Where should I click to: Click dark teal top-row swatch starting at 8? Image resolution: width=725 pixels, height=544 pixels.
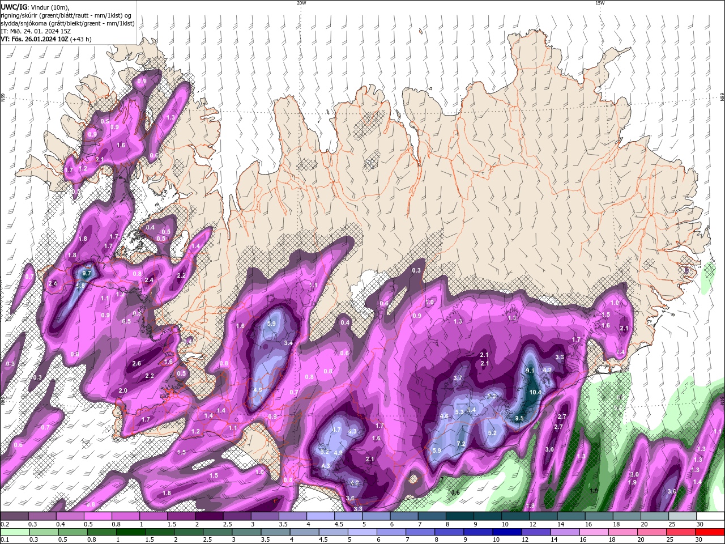point(459,516)
